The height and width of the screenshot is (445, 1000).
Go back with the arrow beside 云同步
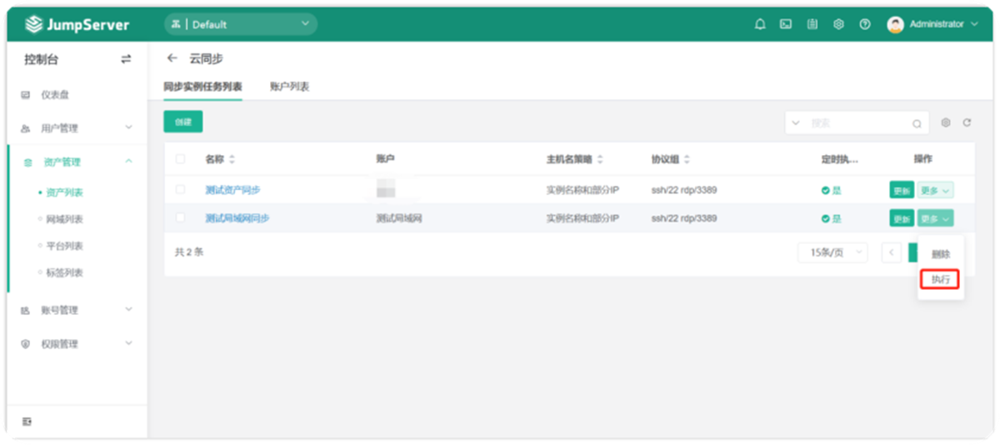(x=172, y=58)
